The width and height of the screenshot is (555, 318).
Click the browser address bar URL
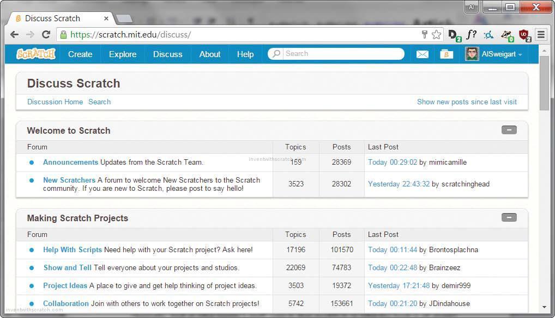131,35
